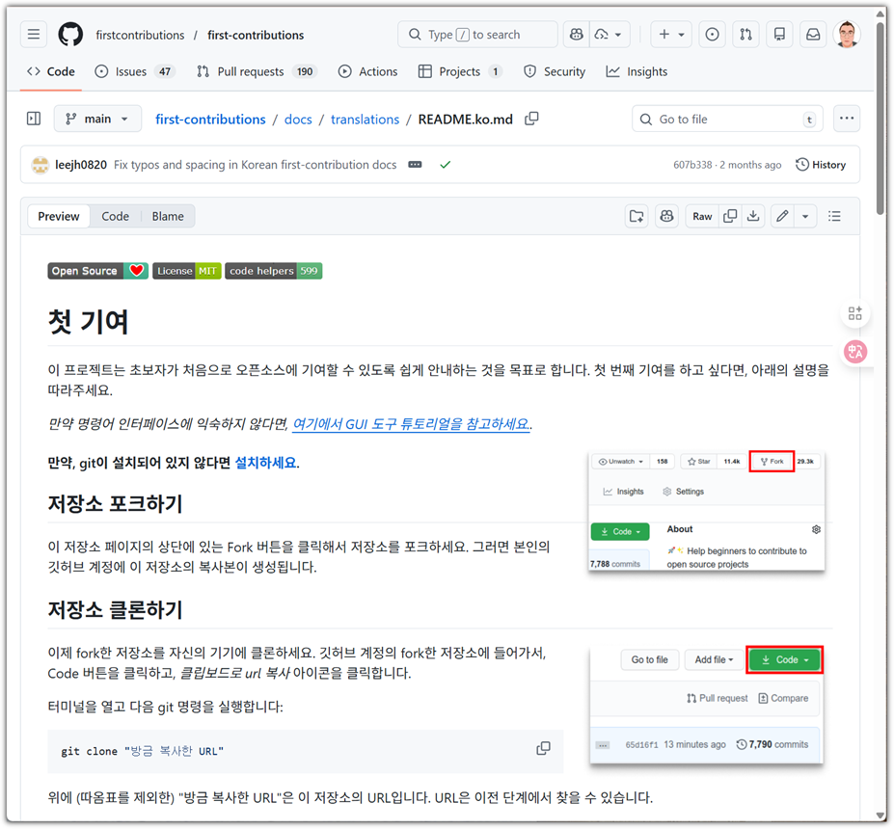Focus the Go to file input

[727, 119]
